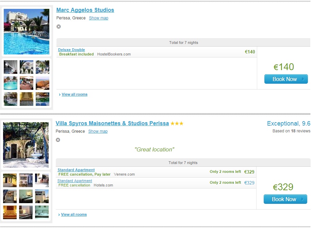Select the Deluxe Double room link
The image size is (312, 228).
(x=71, y=50)
